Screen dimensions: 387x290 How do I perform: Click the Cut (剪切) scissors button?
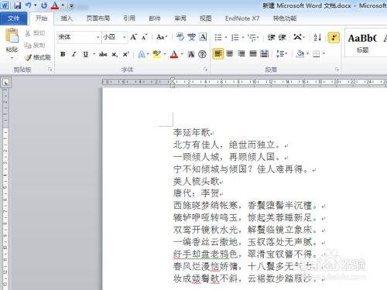tap(35, 33)
